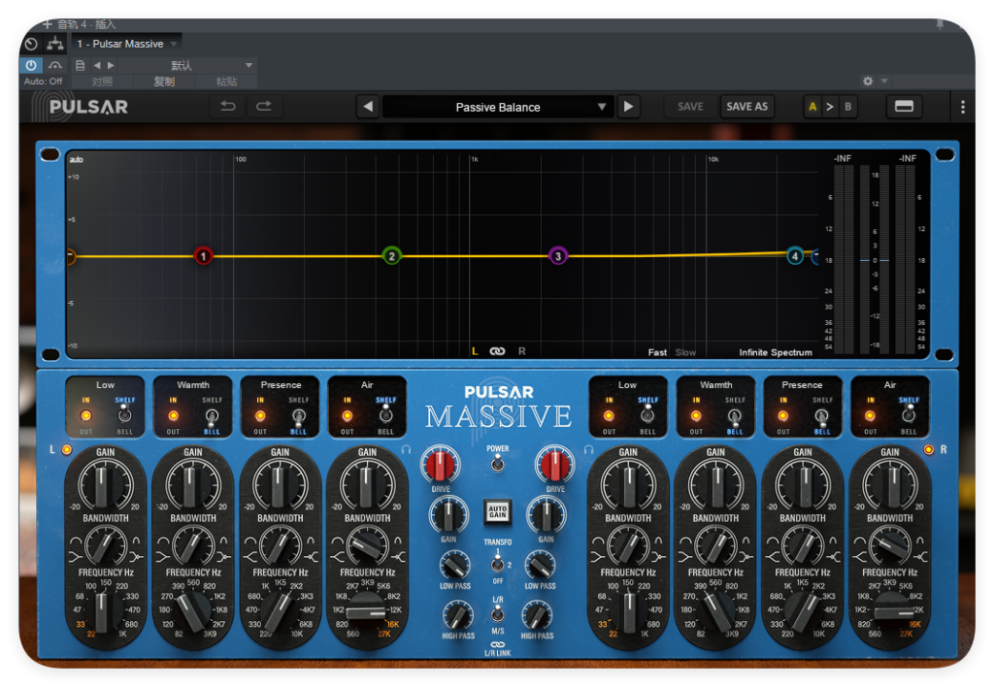Toggle left Low band IN/OUT light
Viewport: 994px width, 687px height.
(85, 415)
